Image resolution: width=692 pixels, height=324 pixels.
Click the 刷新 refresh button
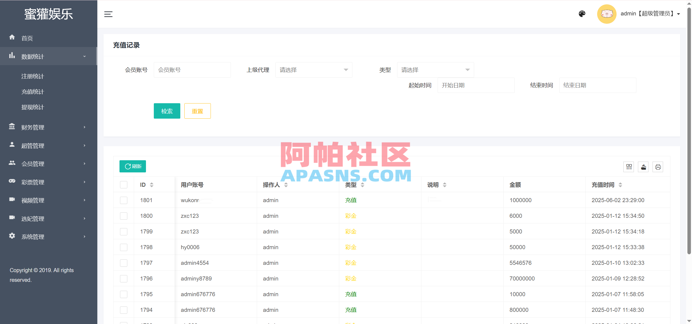coord(132,166)
